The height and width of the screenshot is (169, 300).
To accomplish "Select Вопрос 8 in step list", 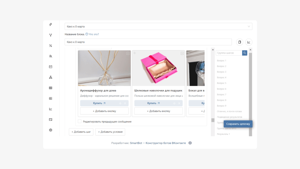I will [221, 100].
